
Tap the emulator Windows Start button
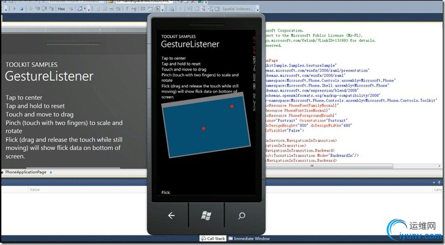tap(206, 216)
